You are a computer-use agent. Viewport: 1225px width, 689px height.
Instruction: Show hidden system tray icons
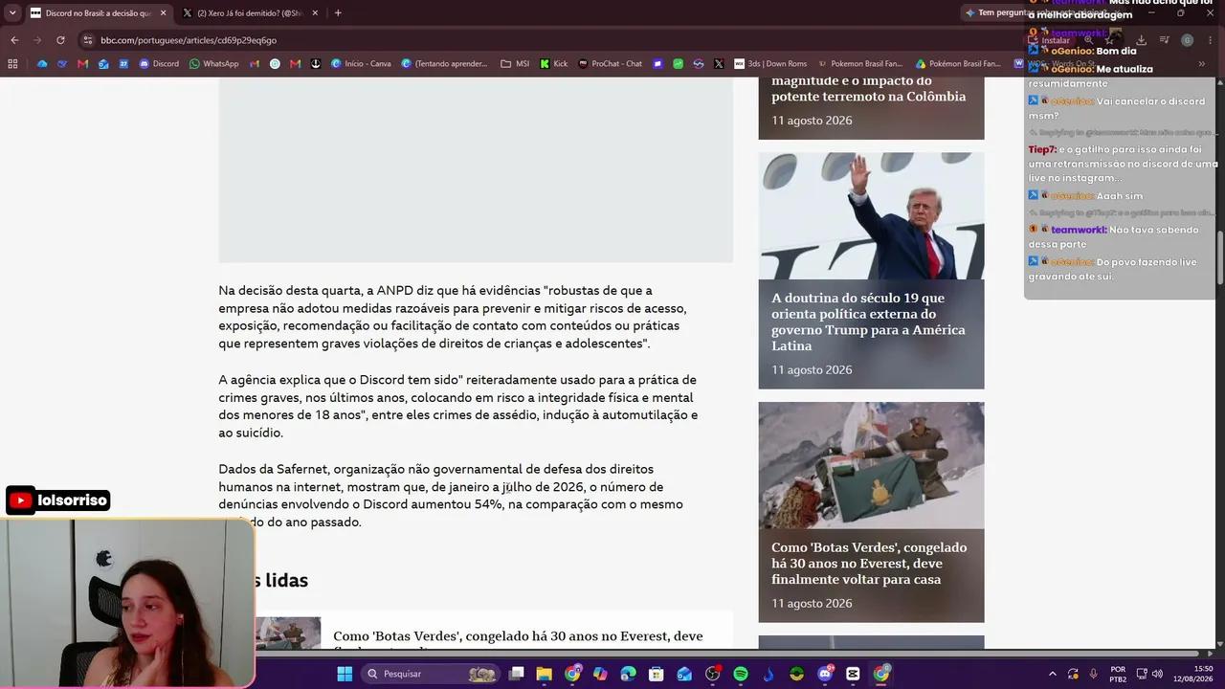click(x=1053, y=674)
